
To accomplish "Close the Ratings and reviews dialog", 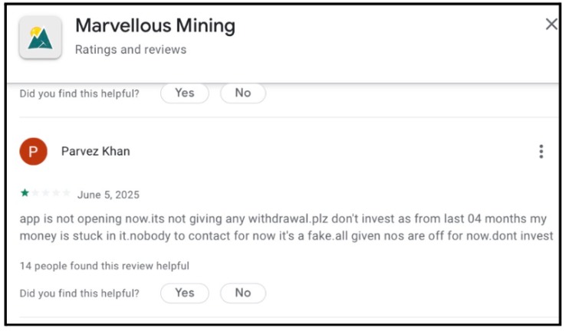I will (551, 25).
